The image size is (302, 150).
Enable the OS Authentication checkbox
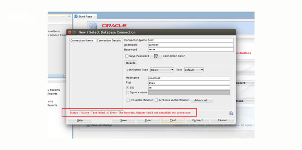pos(128,100)
